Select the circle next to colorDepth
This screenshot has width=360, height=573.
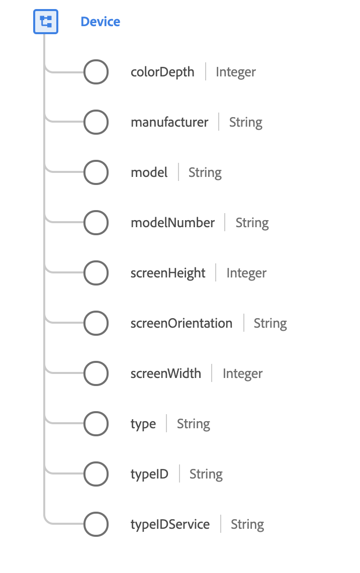[96, 72]
